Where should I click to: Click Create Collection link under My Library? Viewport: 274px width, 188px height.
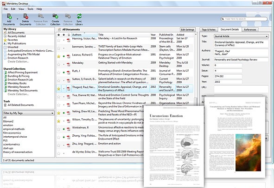[18, 61]
